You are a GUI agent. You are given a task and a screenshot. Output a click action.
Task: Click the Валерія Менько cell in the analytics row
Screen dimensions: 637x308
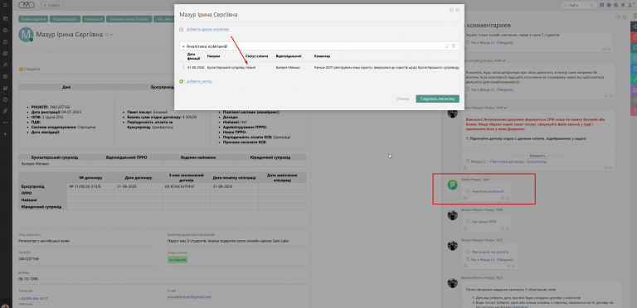point(288,67)
